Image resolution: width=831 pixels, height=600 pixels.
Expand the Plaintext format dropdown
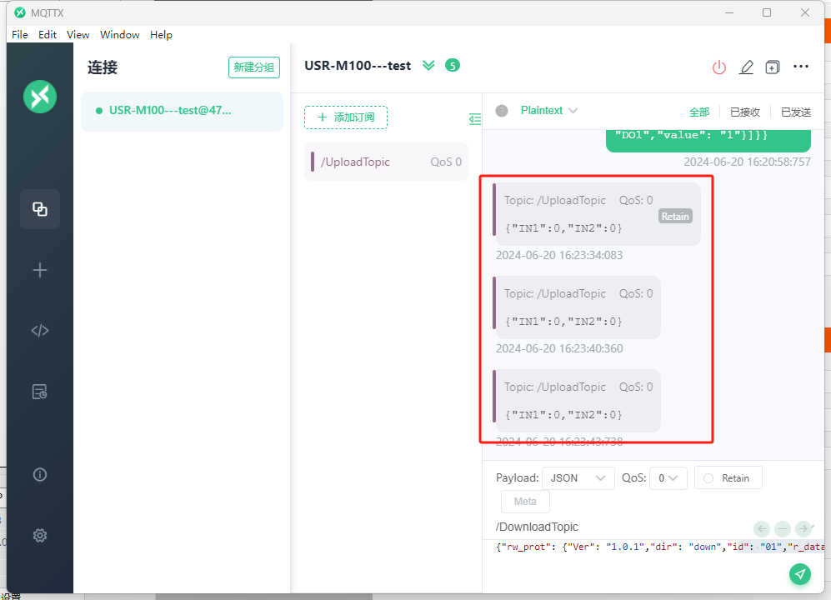548,111
